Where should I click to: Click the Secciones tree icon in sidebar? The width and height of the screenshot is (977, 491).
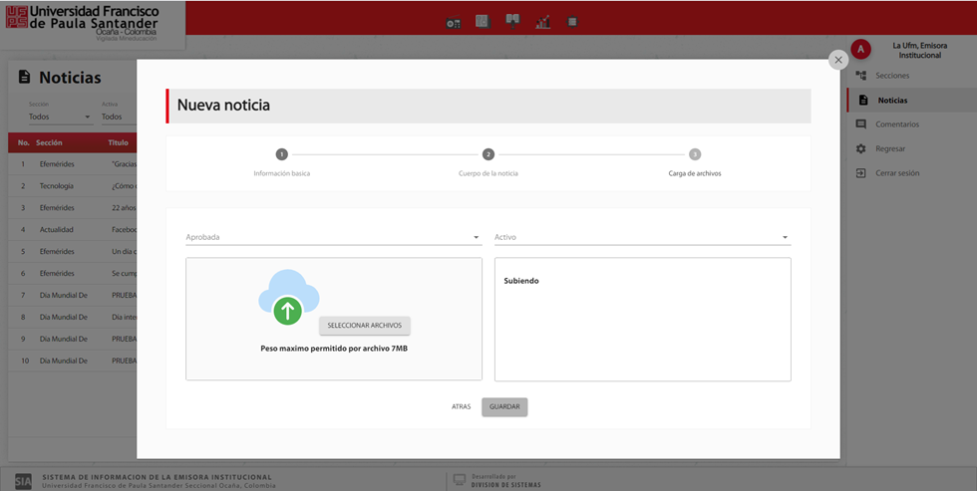tap(861, 76)
